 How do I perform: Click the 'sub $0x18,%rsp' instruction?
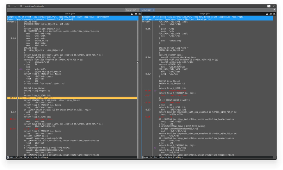pyautogui.click(x=171, y=41)
